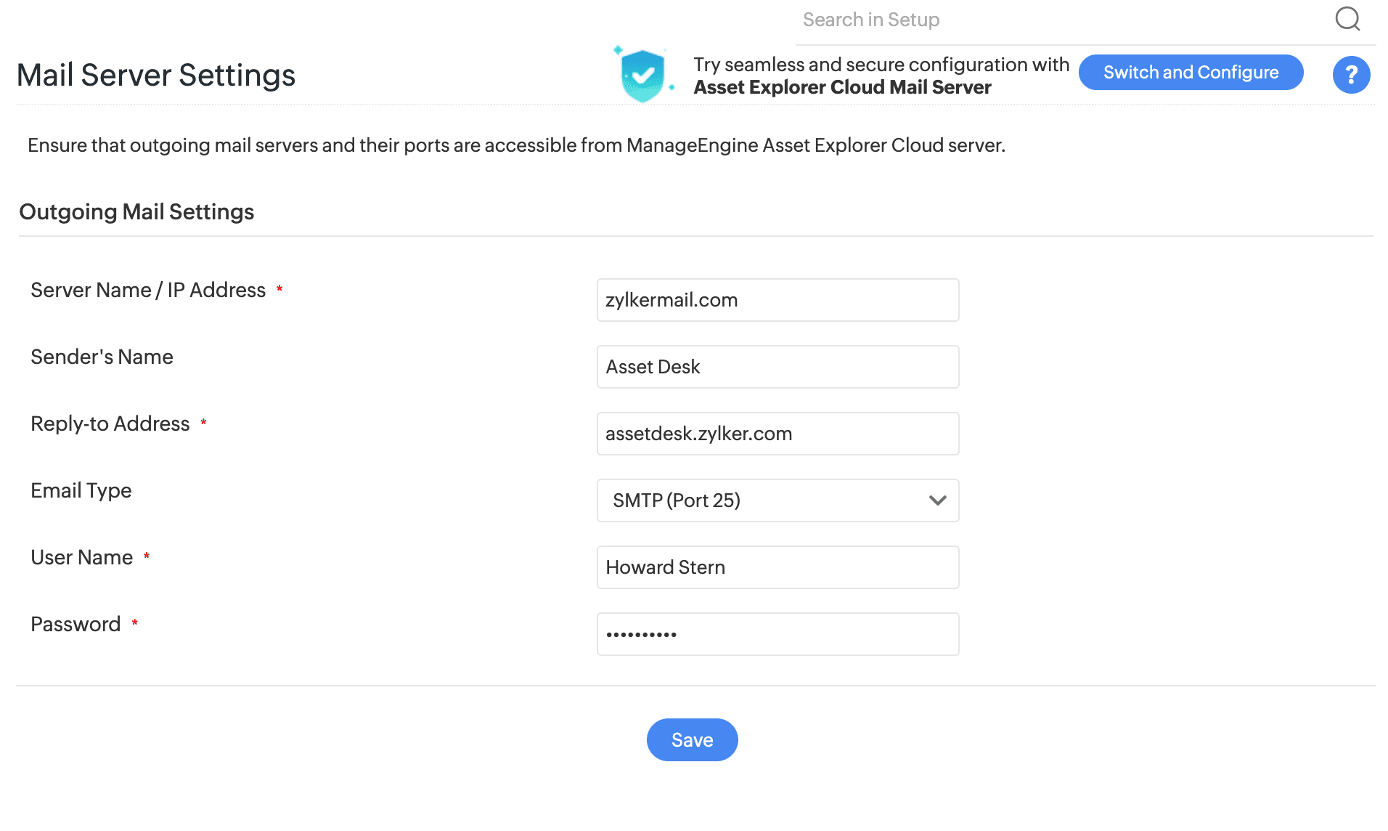Click the Server Name / IP Address label
Image resolution: width=1388 pixels, height=831 pixels.
(x=148, y=290)
